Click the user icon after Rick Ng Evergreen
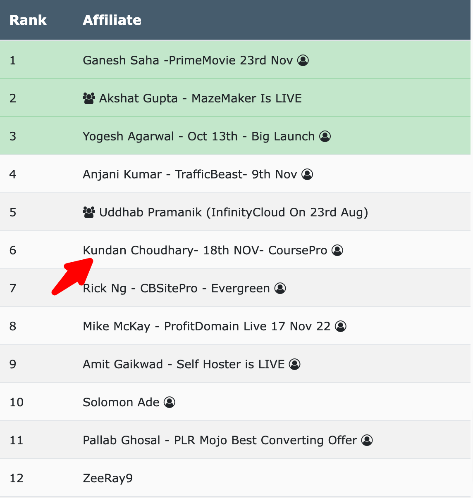Viewport: 473px width, 498px height. click(x=280, y=288)
